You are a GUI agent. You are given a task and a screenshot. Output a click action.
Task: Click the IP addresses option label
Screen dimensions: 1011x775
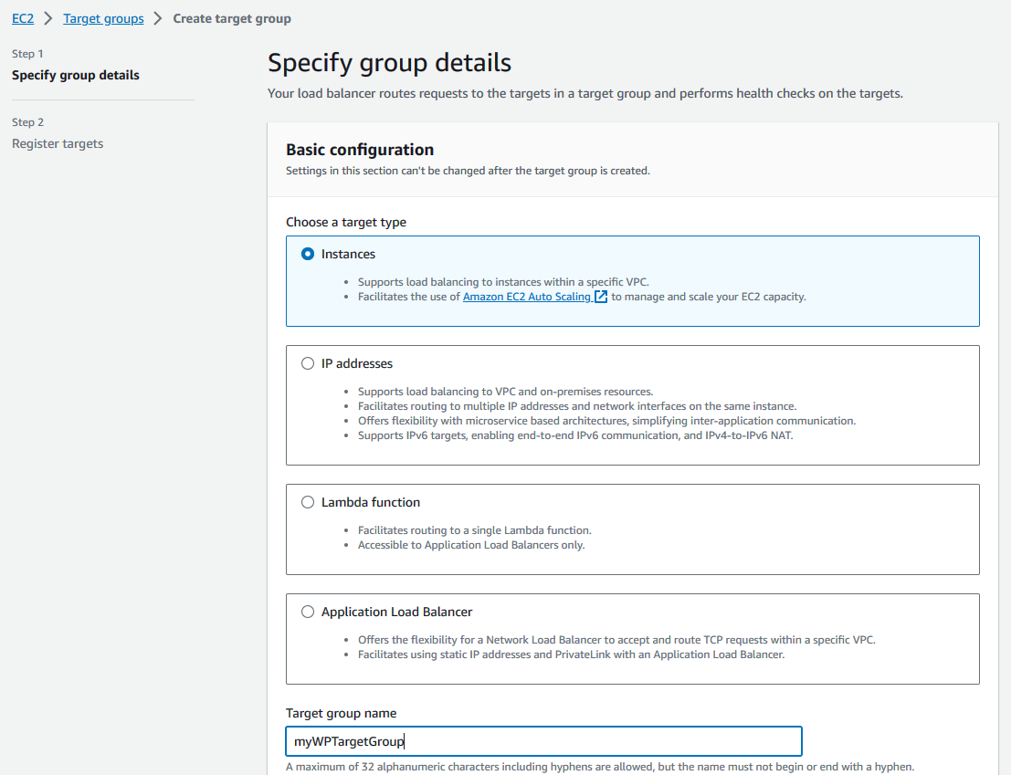coord(357,363)
